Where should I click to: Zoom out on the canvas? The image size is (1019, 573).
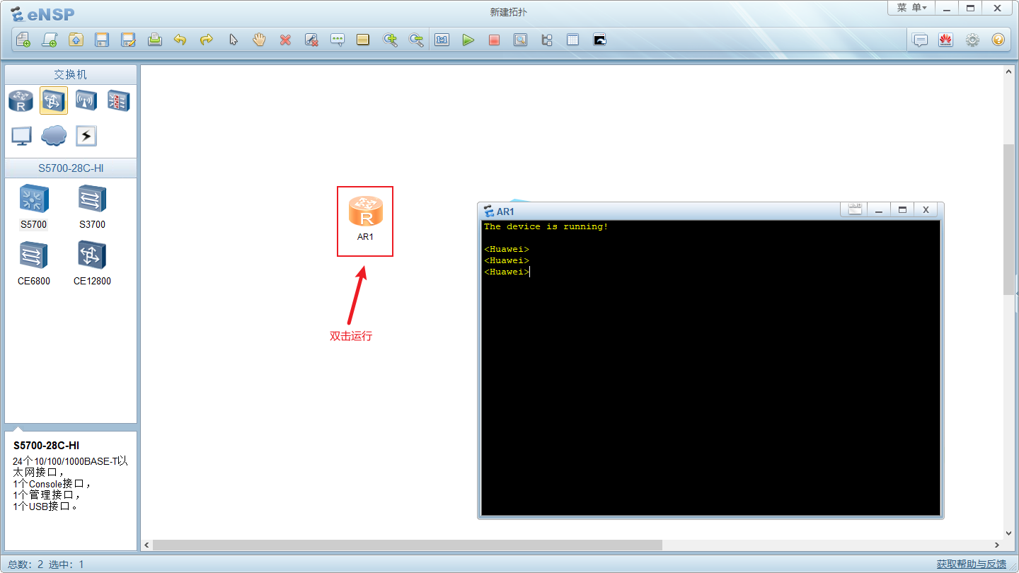pos(416,40)
